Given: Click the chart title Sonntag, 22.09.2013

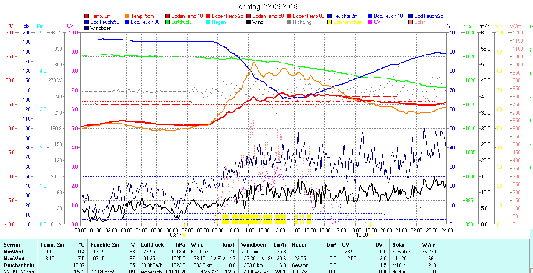Looking at the screenshot, I should 266,6.
